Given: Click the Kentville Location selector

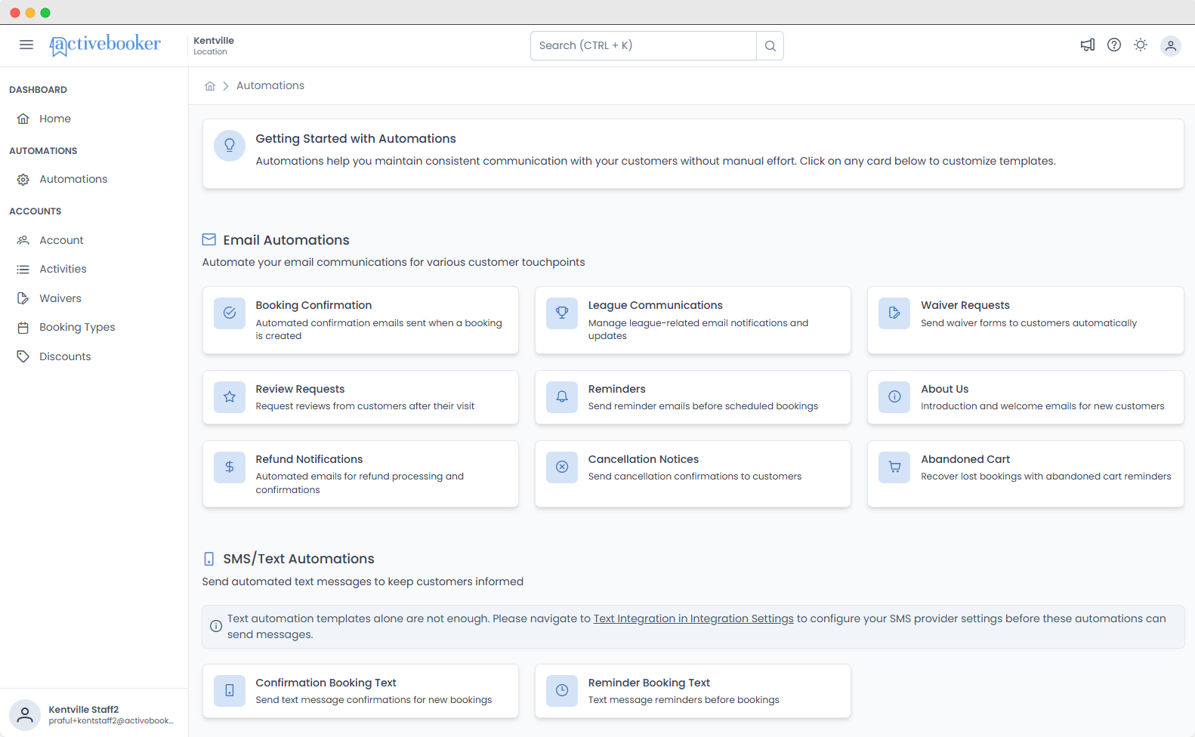Looking at the screenshot, I should (x=214, y=45).
